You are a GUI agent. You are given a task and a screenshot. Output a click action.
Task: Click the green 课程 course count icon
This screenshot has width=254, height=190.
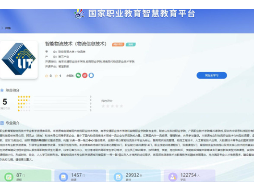pyautogui.click(x=9, y=177)
